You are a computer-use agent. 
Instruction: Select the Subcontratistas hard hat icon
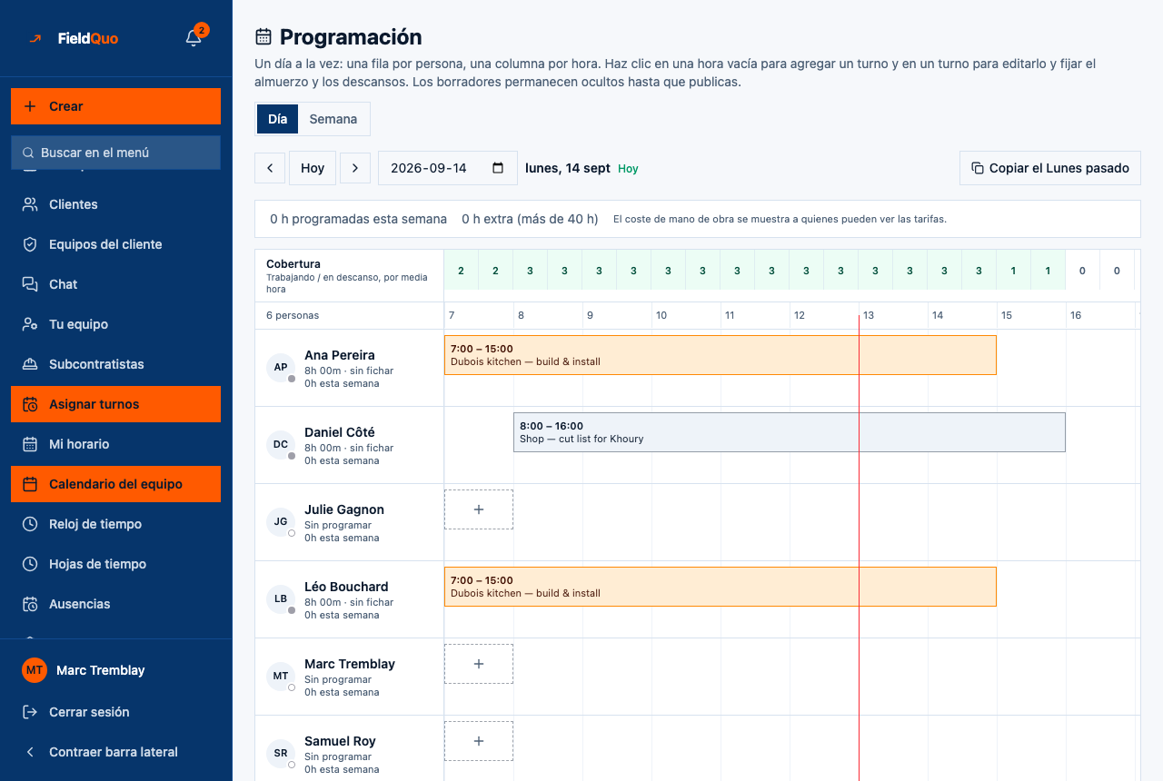click(30, 364)
